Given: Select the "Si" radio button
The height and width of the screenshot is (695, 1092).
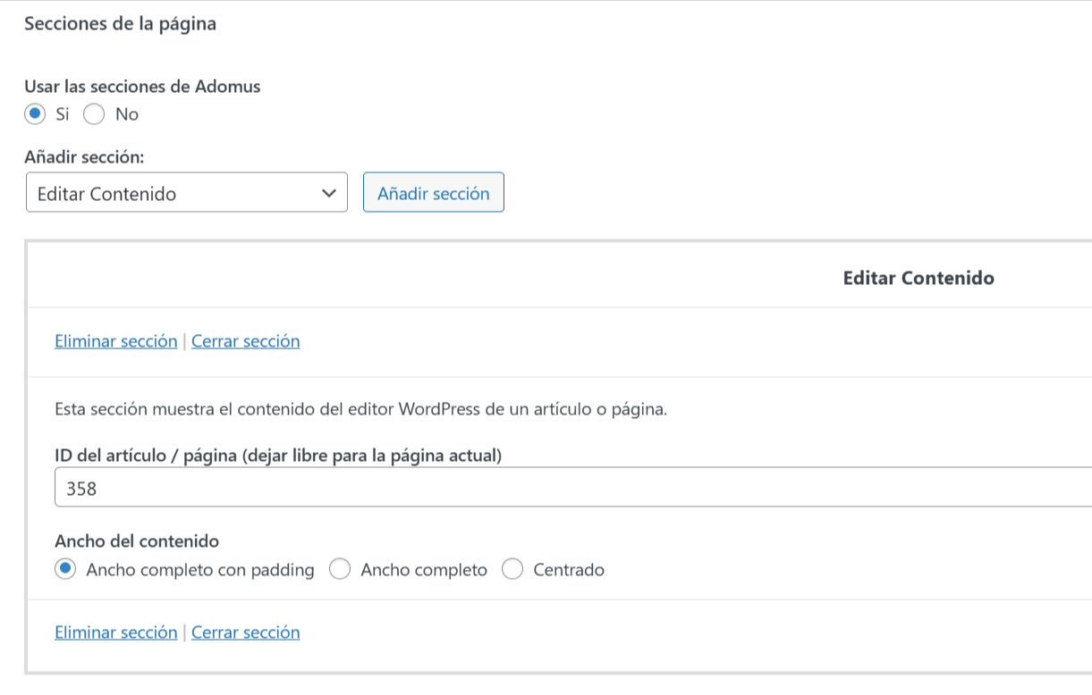Looking at the screenshot, I should (36, 114).
